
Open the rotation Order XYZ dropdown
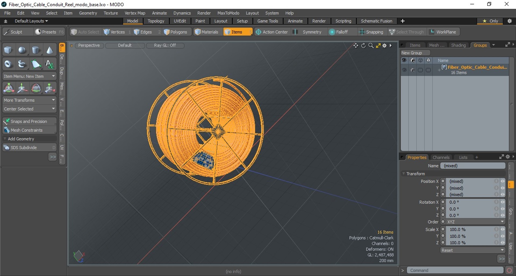click(475, 222)
